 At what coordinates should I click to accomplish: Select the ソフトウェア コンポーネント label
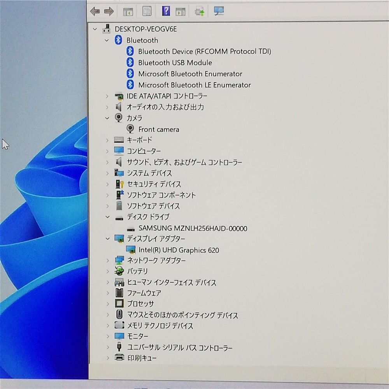[161, 195]
